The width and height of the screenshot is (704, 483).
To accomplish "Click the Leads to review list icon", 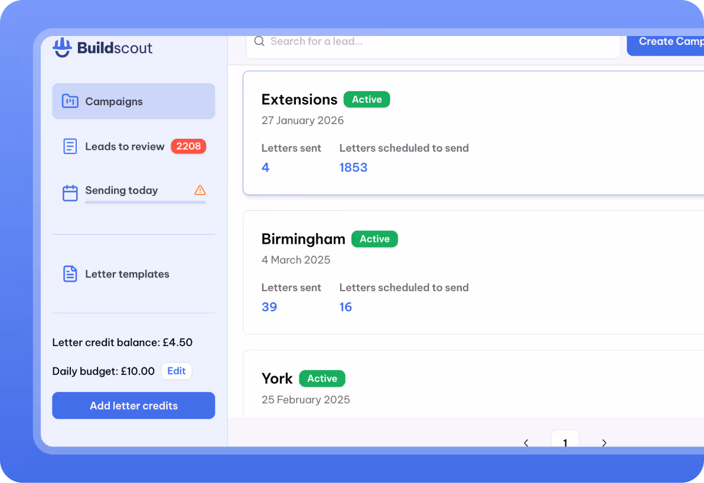I will [70, 146].
